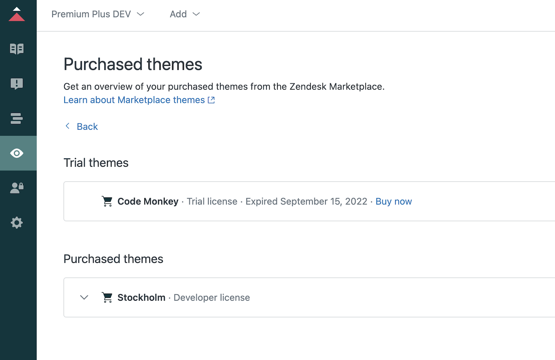Click the Stockholm theme name

point(141,297)
